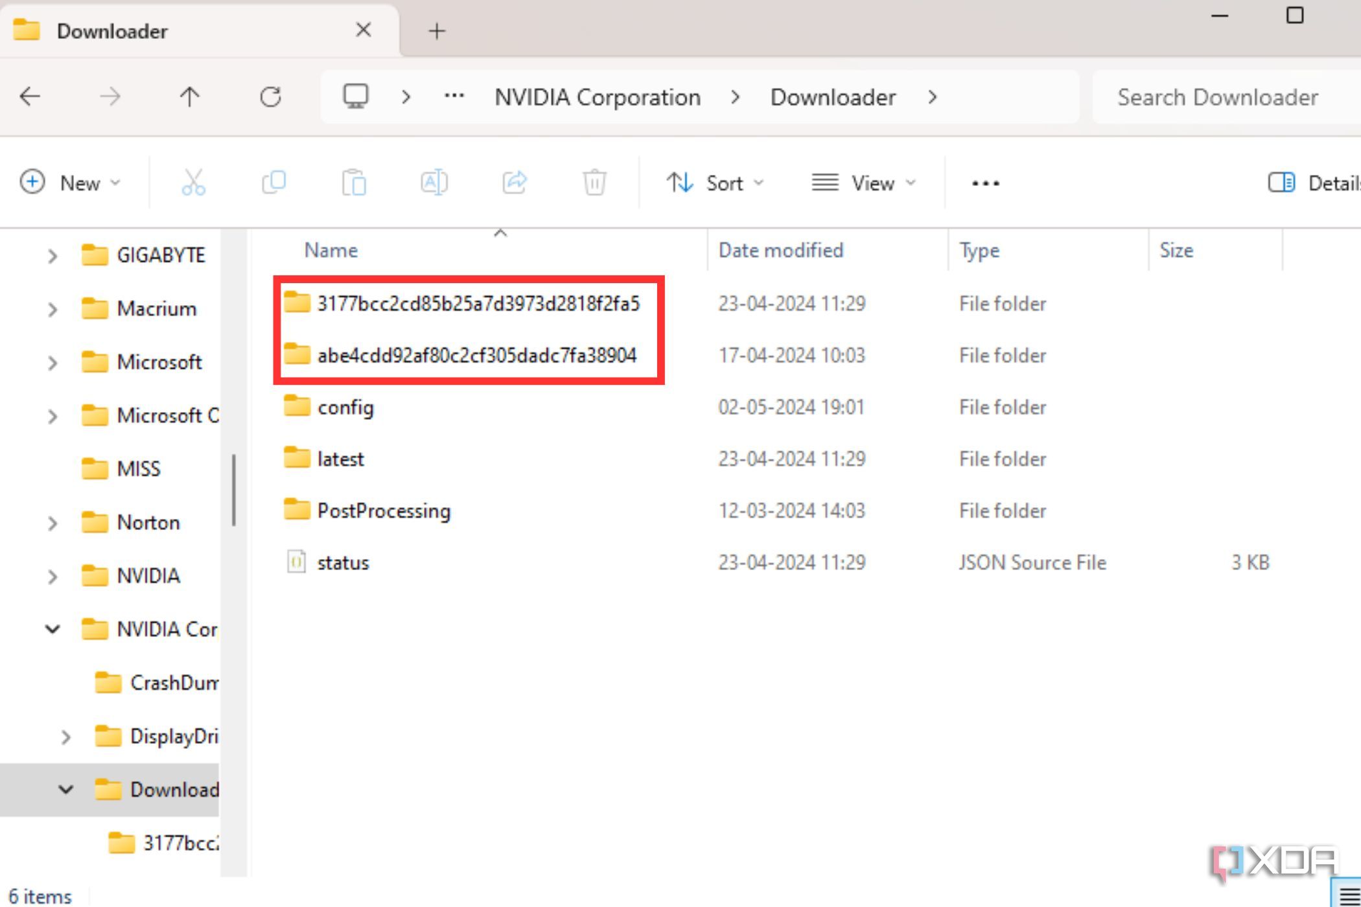Click the Cut icon in the toolbar
The height and width of the screenshot is (907, 1361).
coord(194,183)
